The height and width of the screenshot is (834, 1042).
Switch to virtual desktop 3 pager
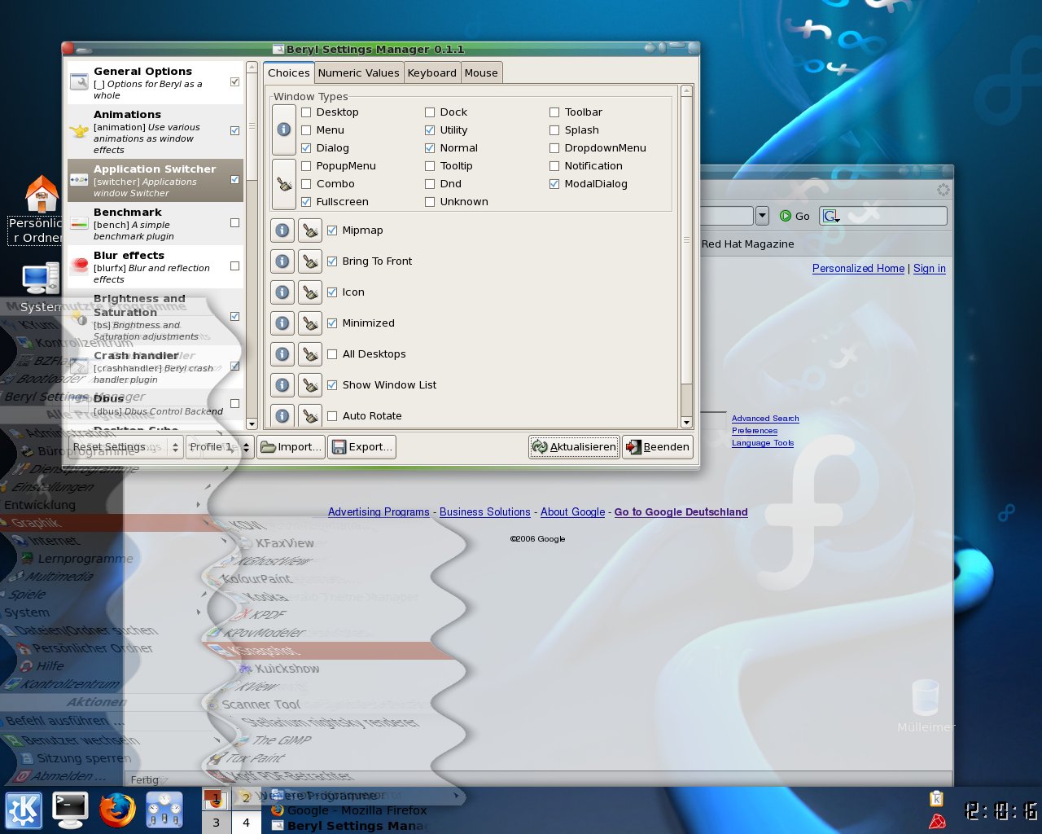pos(216,823)
